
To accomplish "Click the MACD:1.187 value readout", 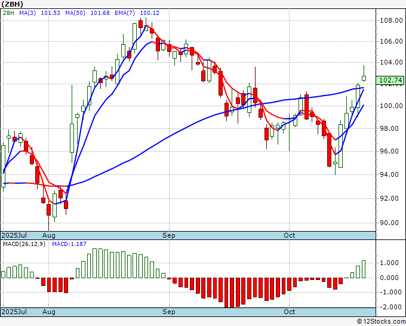I will tap(69, 244).
